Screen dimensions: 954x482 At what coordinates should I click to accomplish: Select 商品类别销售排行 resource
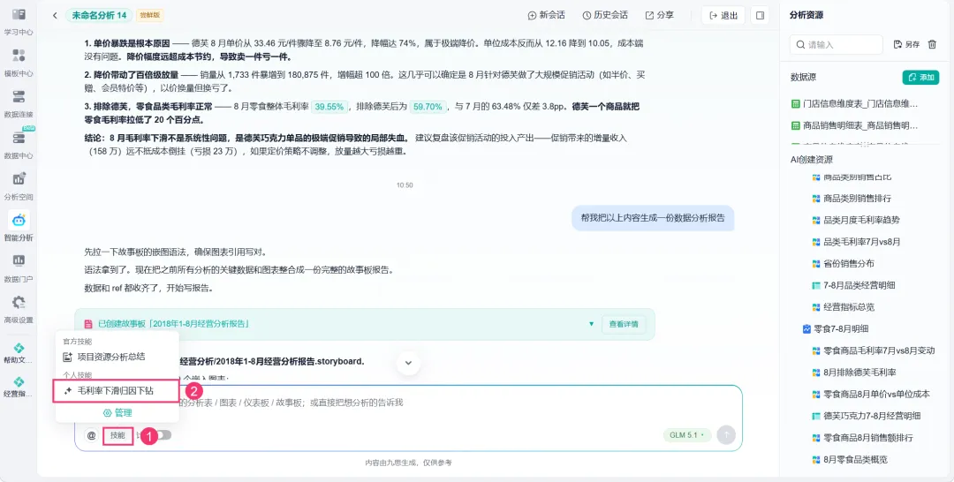point(852,198)
